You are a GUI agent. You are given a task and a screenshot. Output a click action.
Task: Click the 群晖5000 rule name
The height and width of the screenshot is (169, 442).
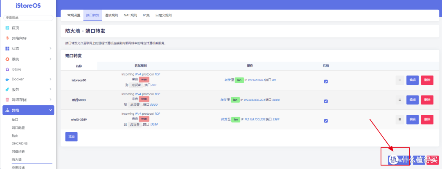pos(79,100)
